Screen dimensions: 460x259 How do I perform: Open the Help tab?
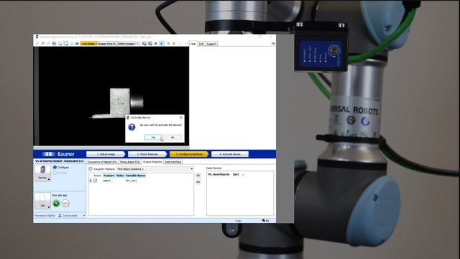[x=193, y=44]
